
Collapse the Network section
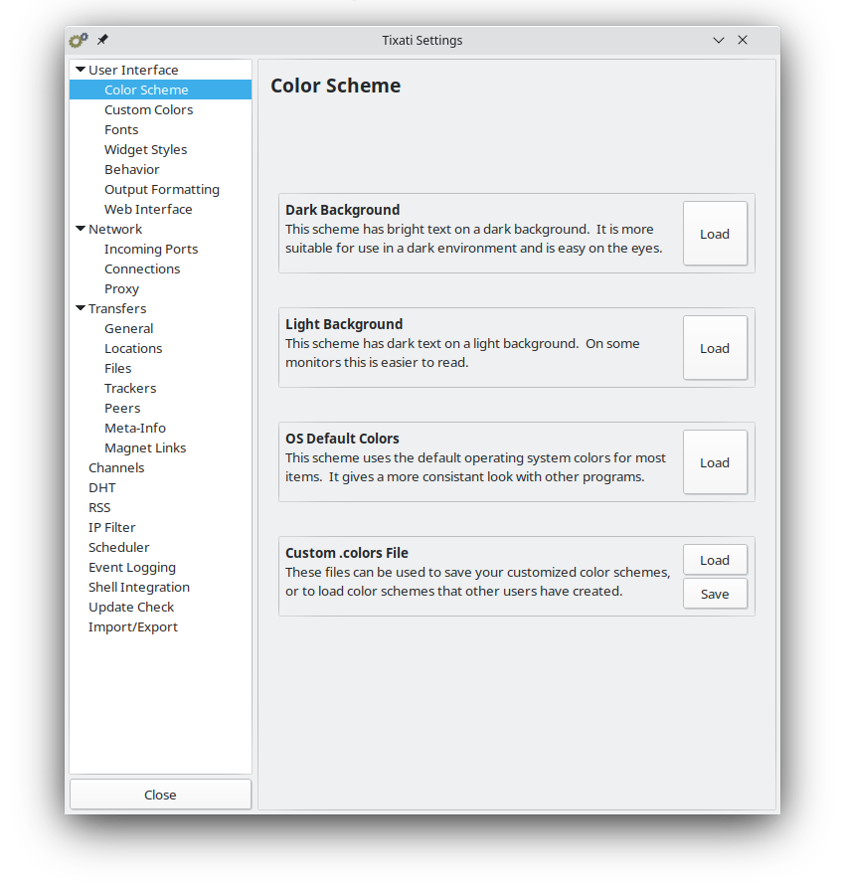coord(81,229)
